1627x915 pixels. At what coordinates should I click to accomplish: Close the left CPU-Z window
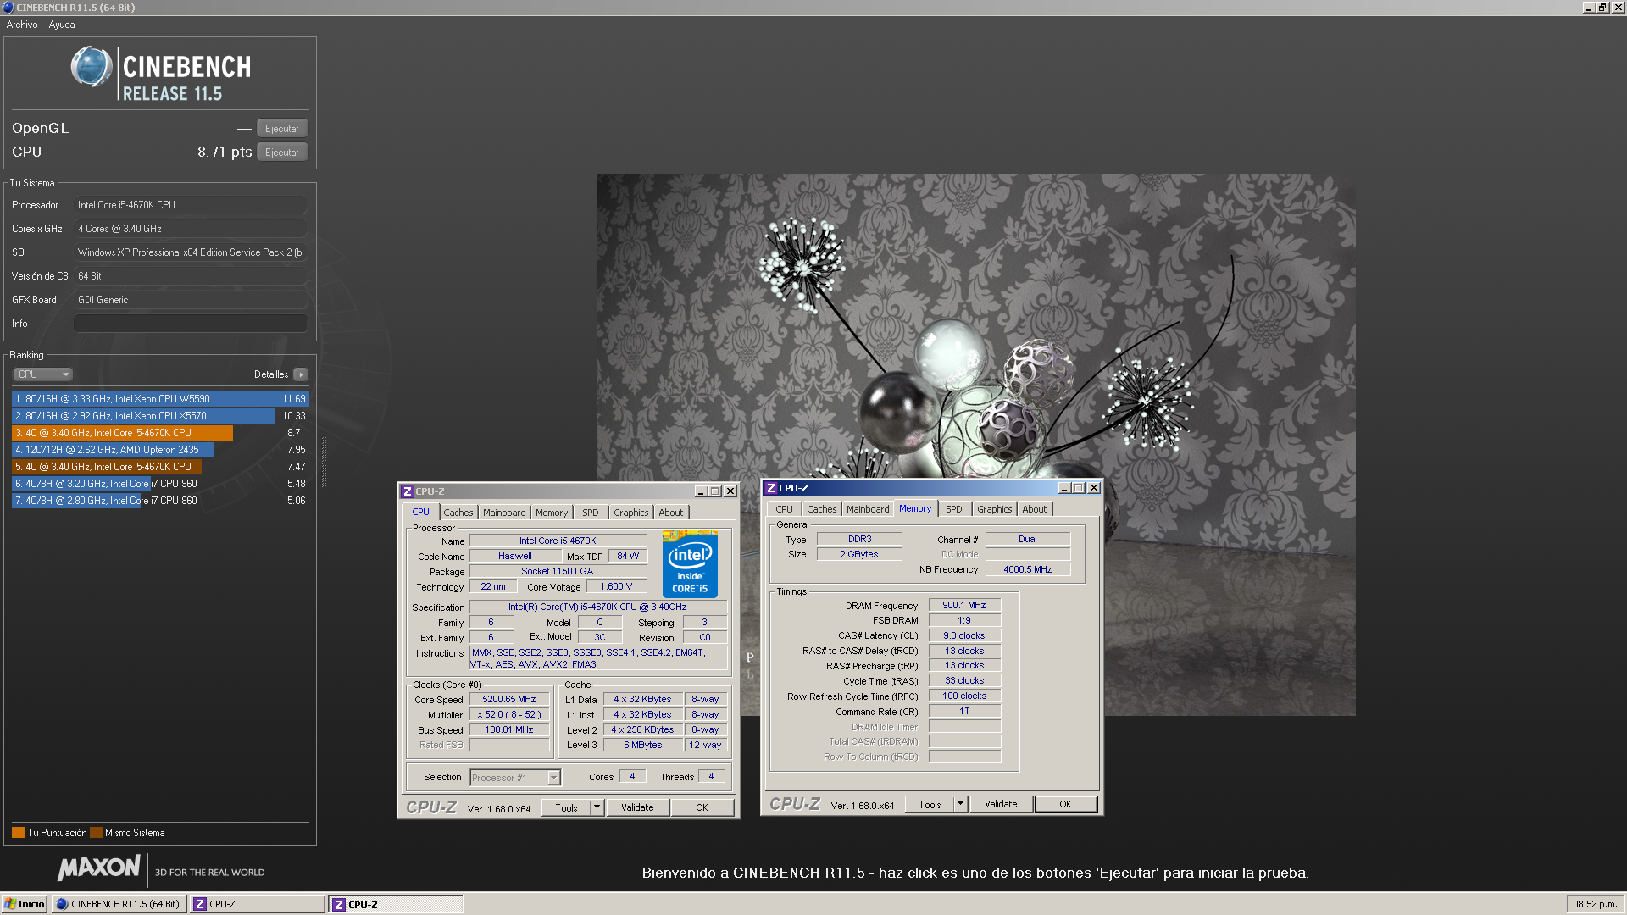(730, 491)
